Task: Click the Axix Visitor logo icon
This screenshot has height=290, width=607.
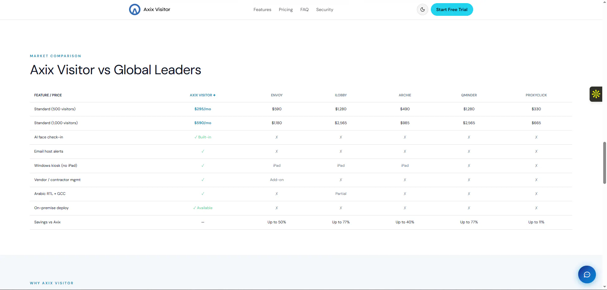Action: tap(134, 9)
